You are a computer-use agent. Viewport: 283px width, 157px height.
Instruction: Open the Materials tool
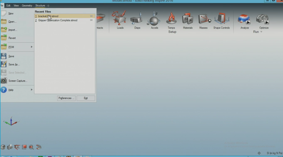(188, 20)
